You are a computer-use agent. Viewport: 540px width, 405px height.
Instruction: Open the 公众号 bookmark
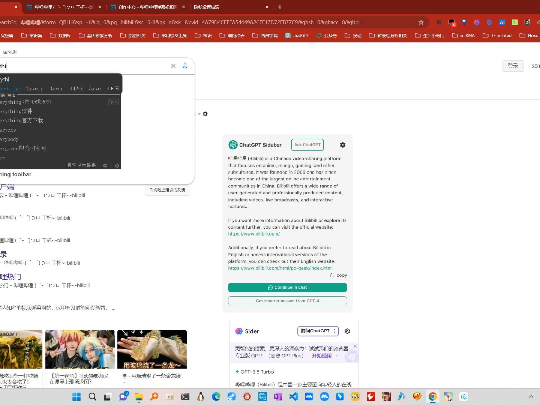click(327, 36)
